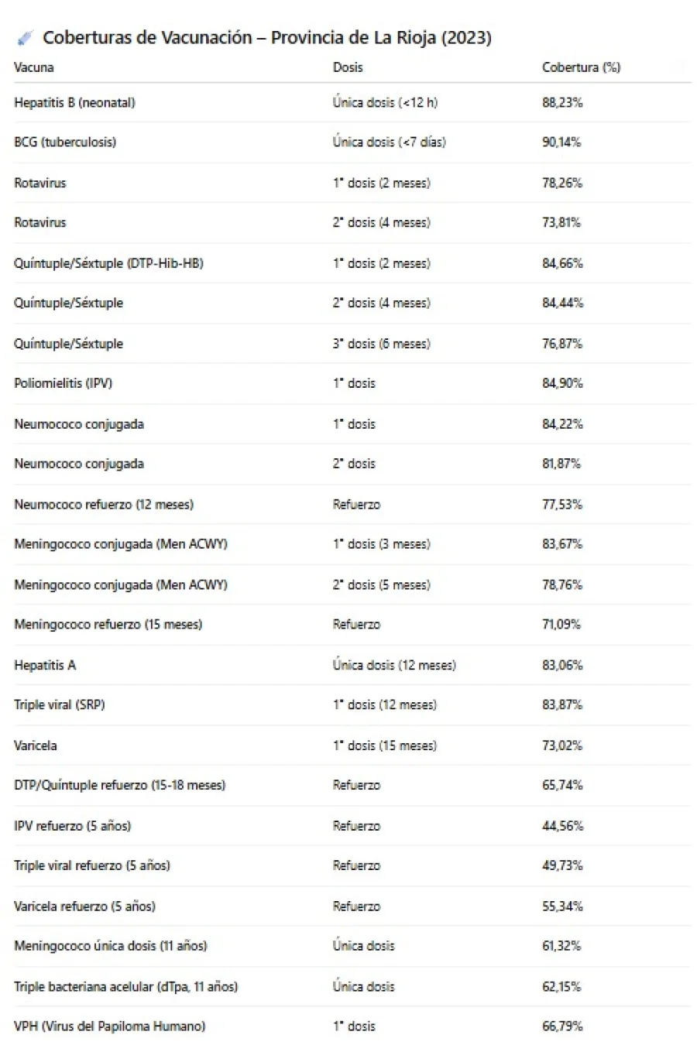Click the 78,26% Rotavirus coverage value

click(562, 183)
